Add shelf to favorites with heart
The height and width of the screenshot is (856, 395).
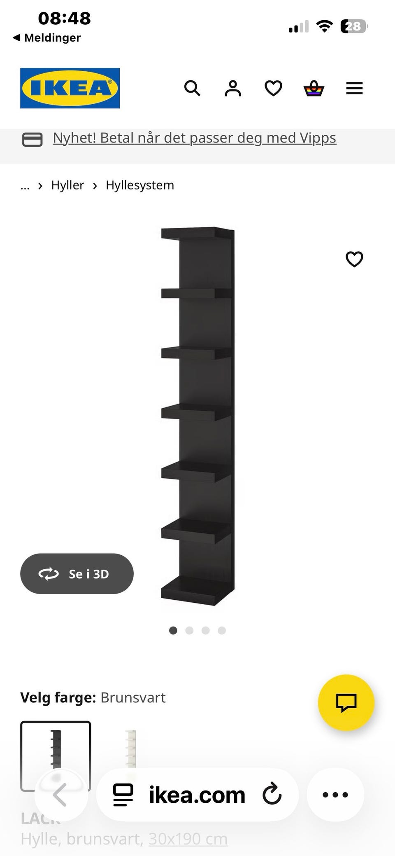pos(354,259)
